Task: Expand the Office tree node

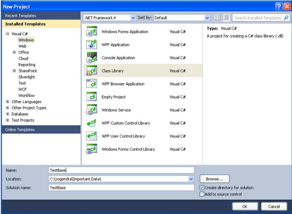Action: tap(14, 52)
